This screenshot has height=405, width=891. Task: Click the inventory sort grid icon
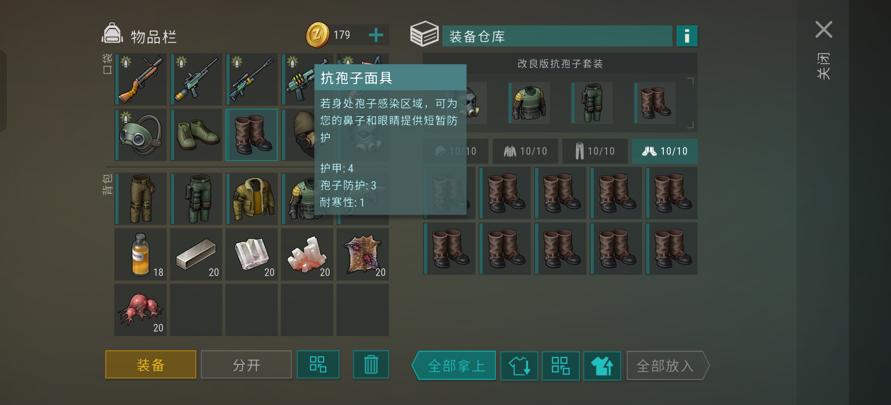tap(318, 365)
